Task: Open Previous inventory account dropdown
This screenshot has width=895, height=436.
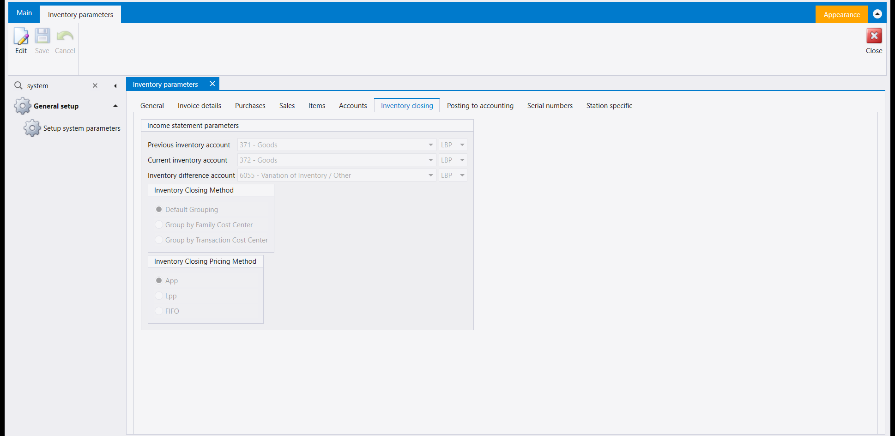Action: 430,145
